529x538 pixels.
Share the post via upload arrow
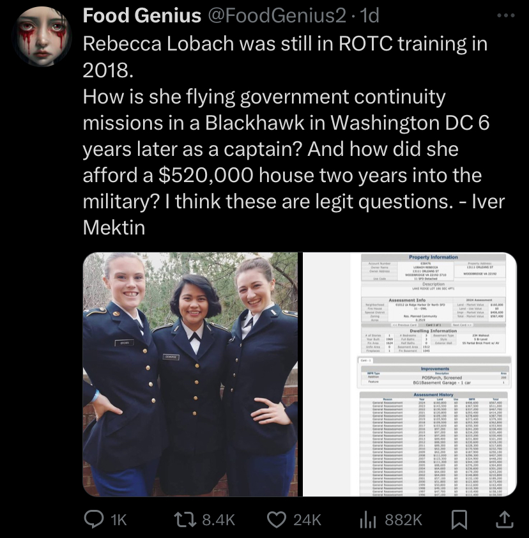point(505,519)
